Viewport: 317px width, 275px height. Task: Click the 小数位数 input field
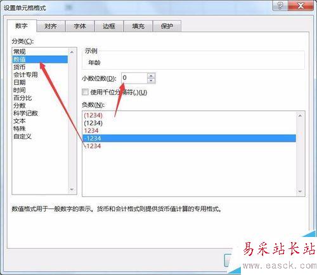tap(134, 78)
